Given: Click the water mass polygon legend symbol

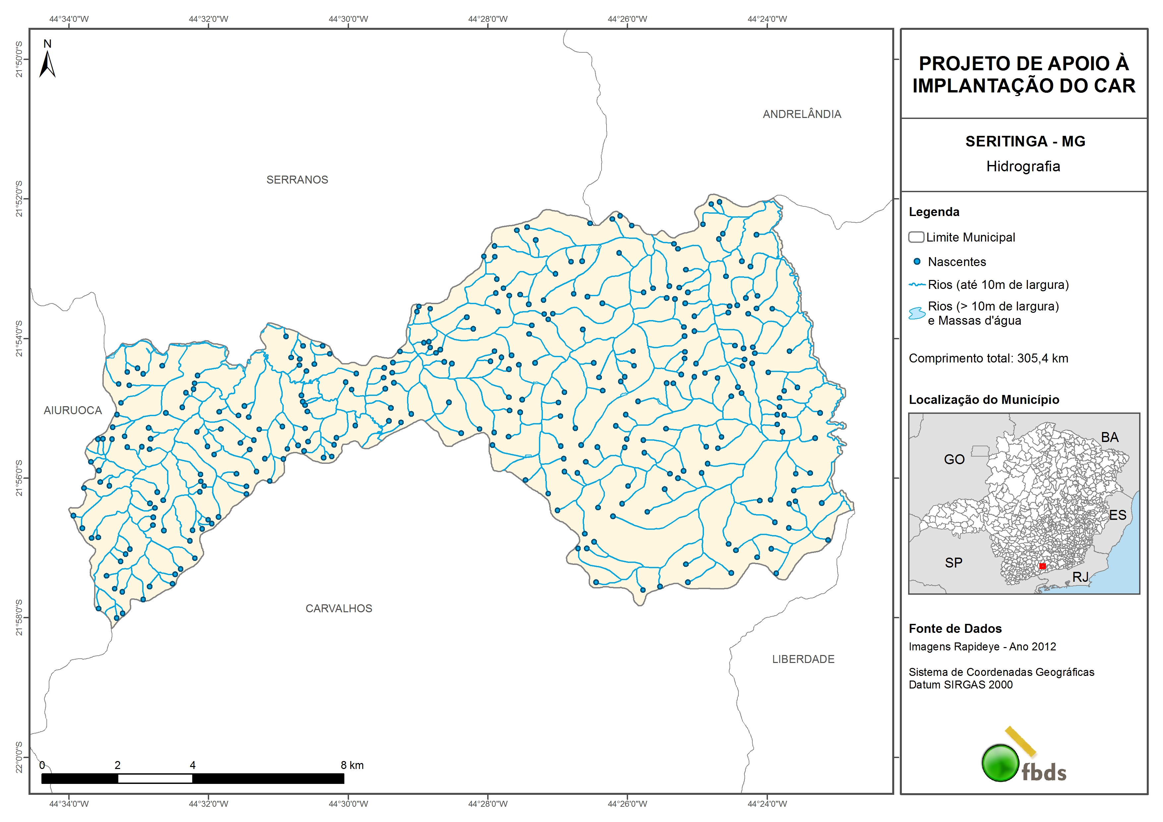Looking at the screenshot, I should pyautogui.click(x=917, y=313).
